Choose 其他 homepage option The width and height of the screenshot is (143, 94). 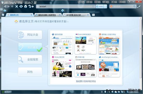pos(30,72)
